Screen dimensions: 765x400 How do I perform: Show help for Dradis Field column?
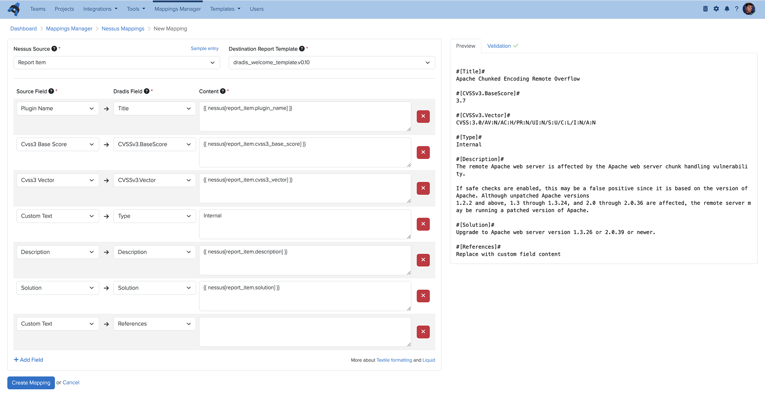147,91
